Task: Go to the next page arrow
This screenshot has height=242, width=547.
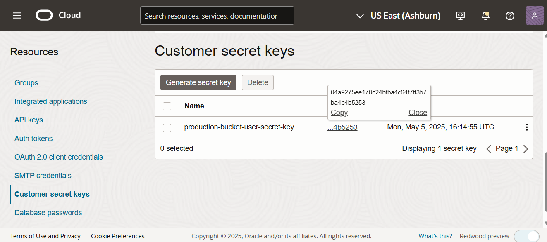Action: point(526,149)
